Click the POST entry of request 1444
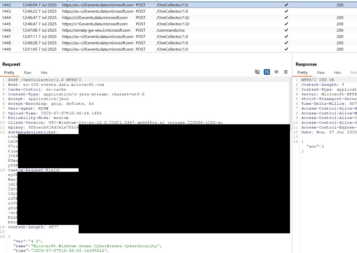The width and height of the screenshot is (357, 253). pyautogui.click(x=141, y=17)
